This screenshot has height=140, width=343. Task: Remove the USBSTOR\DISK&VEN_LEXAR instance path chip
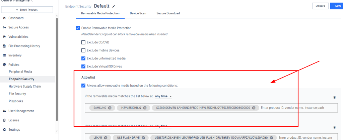tap(271, 138)
